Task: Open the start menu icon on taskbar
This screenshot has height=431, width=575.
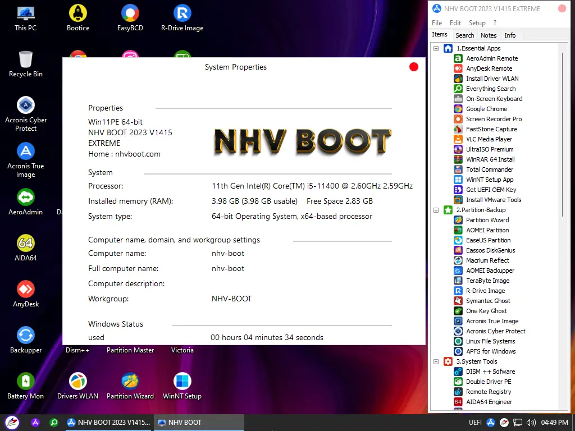Action: coord(11,423)
